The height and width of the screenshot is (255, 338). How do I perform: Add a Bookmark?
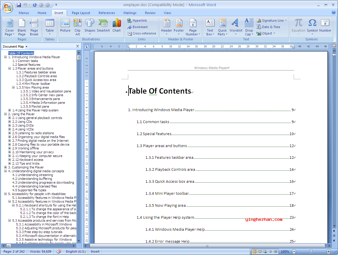(138, 27)
